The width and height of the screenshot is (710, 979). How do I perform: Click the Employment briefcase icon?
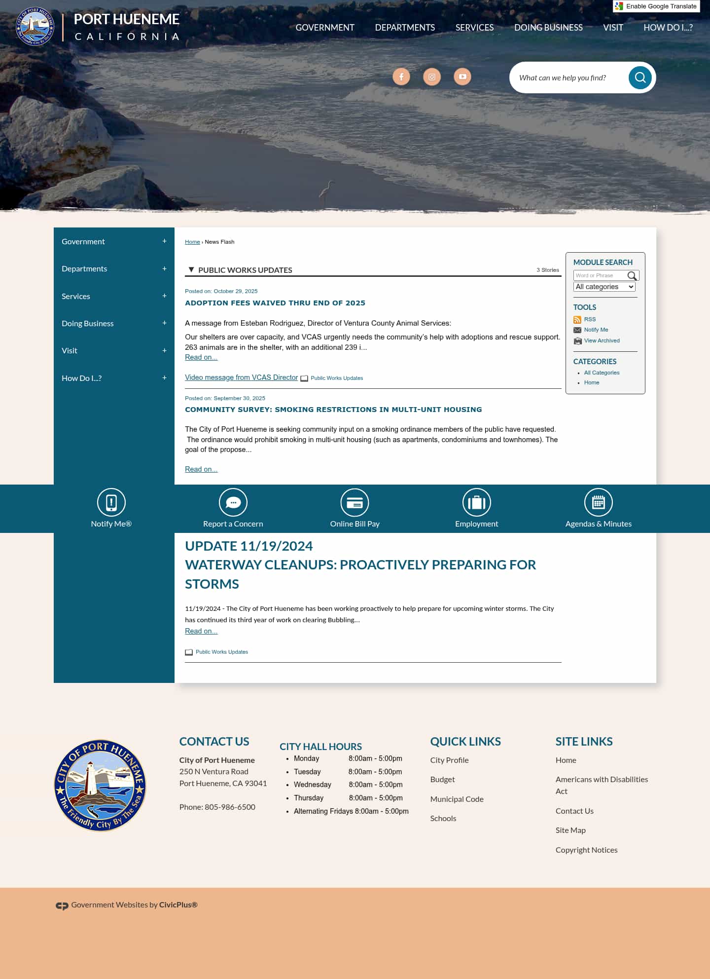[477, 502]
